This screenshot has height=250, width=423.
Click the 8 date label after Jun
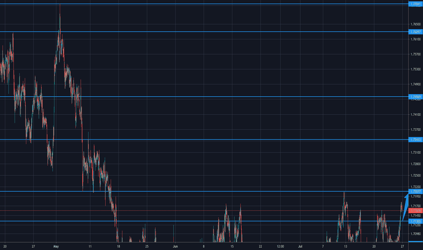click(204, 246)
